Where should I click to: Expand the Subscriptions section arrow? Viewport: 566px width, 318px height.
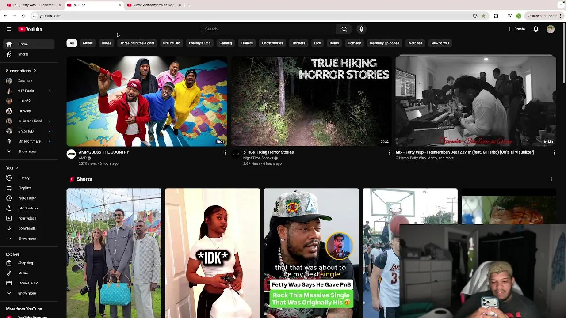coord(35,71)
